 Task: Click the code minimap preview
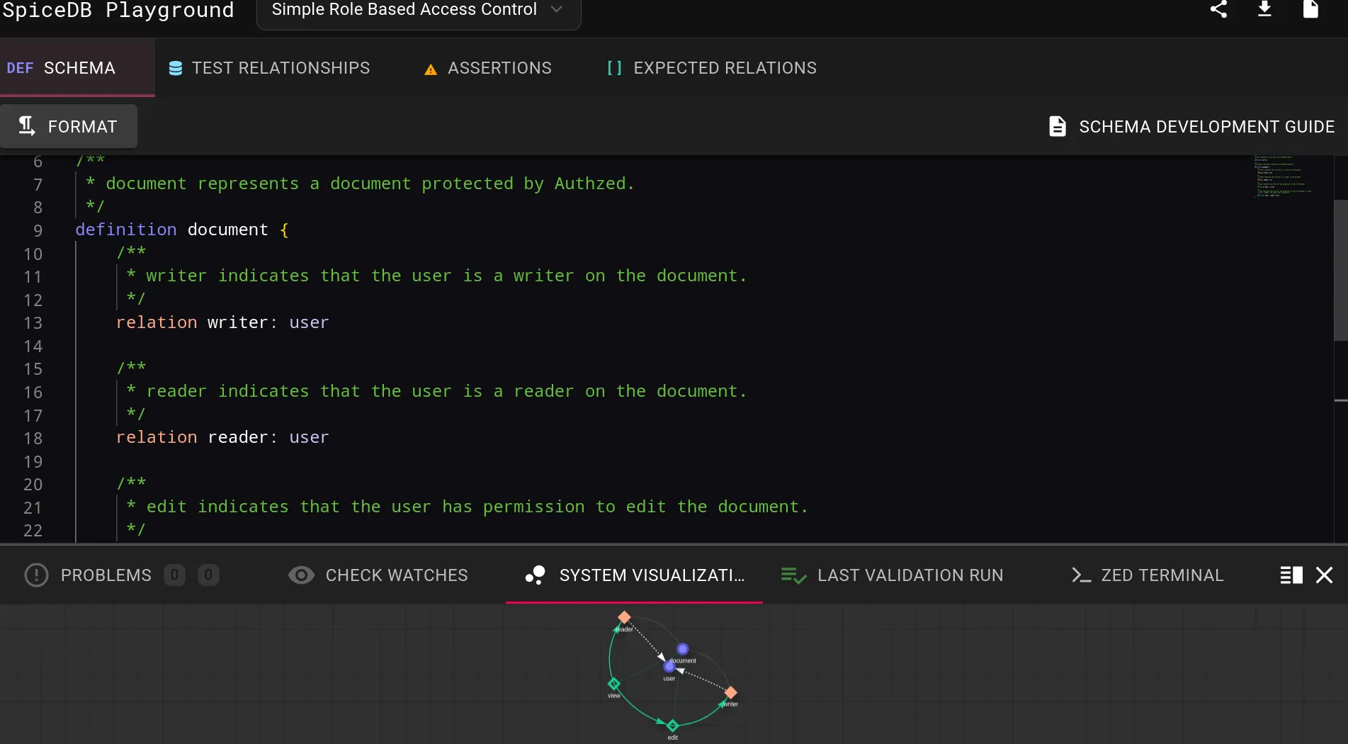(1284, 176)
